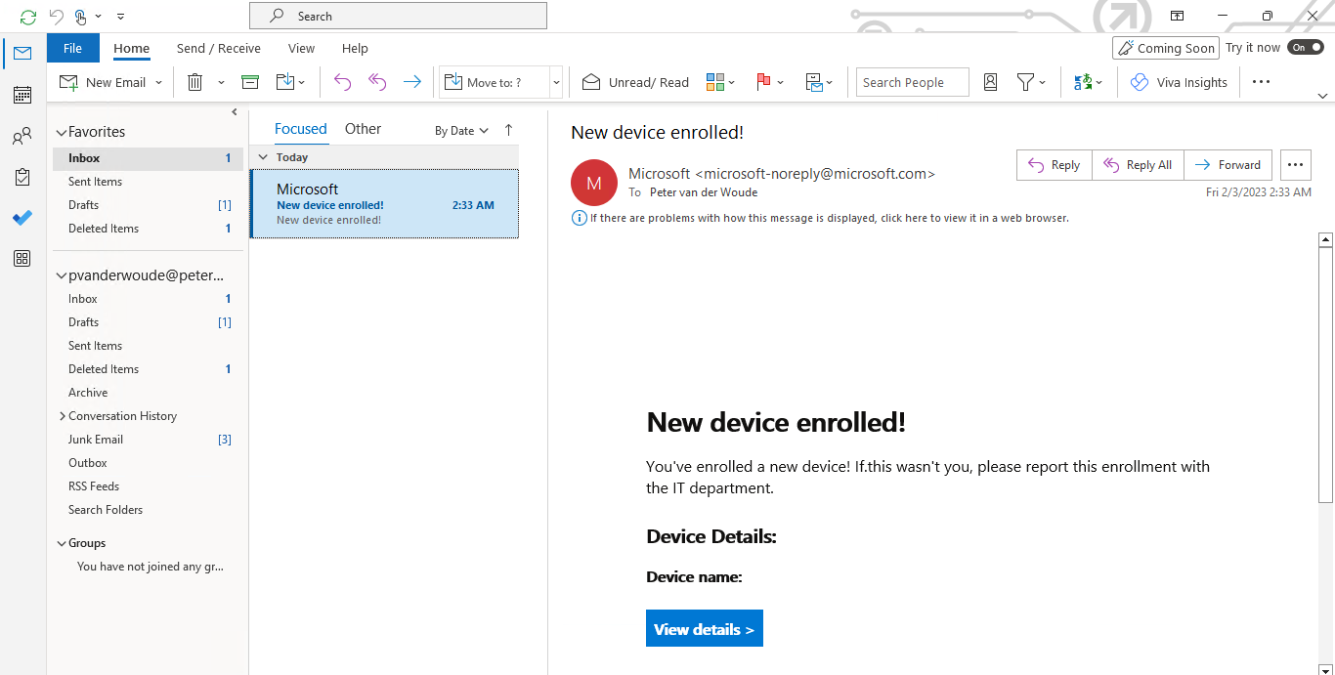Image resolution: width=1335 pixels, height=675 pixels.
Task: Collapse the ribbon using the chevron
Action: pyautogui.click(x=1323, y=96)
